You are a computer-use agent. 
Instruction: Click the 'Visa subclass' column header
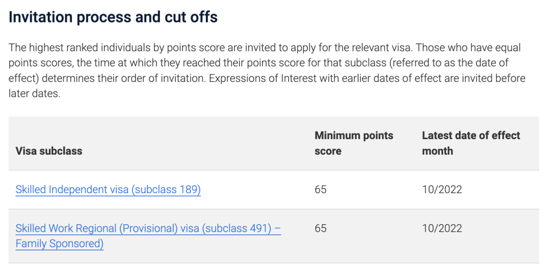[x=49, y=151]
